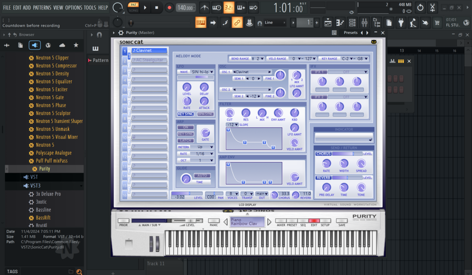Viewport: 472px width, 275px height.
Task: Click the Purity MIXER button
Action: 280,221
